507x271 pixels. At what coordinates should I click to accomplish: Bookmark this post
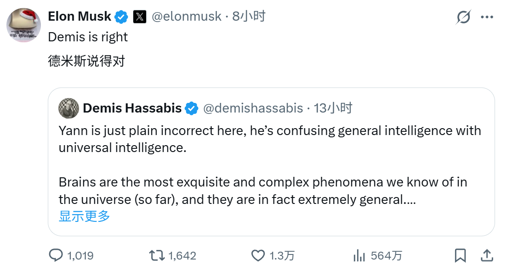pos(460,255)
